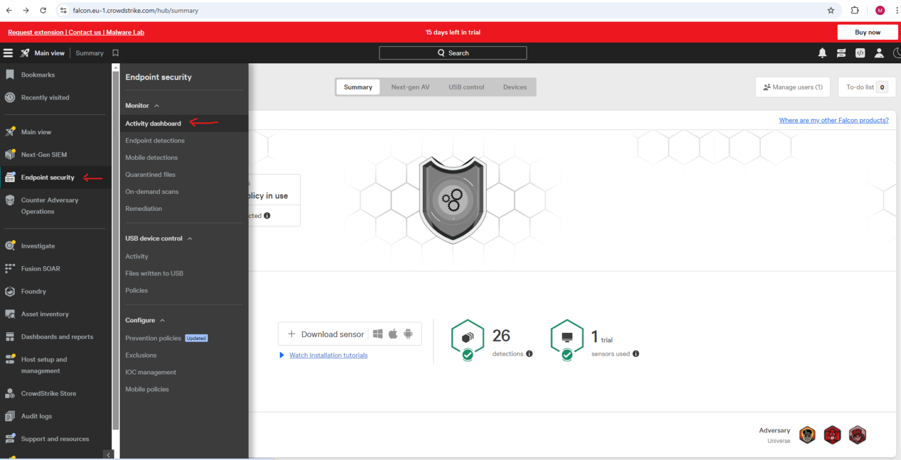This screenshot has width=901, height=460.
Task: Open Where are my other Falcon products link
Action: coord(834,120)
